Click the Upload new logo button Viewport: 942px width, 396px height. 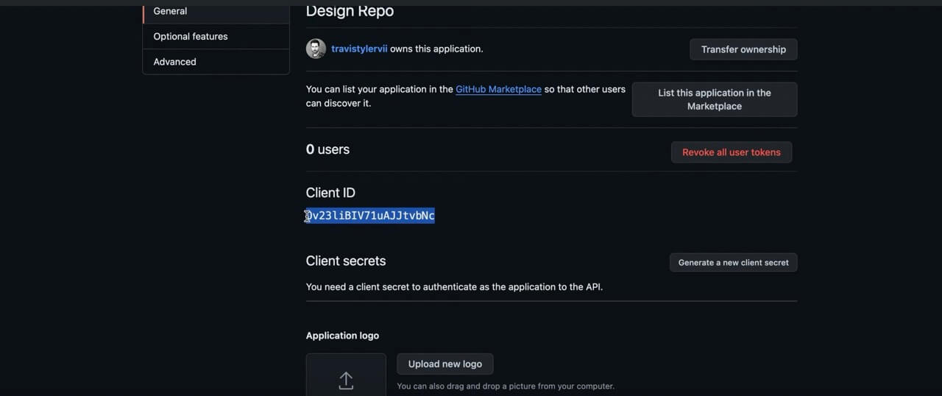445,364
